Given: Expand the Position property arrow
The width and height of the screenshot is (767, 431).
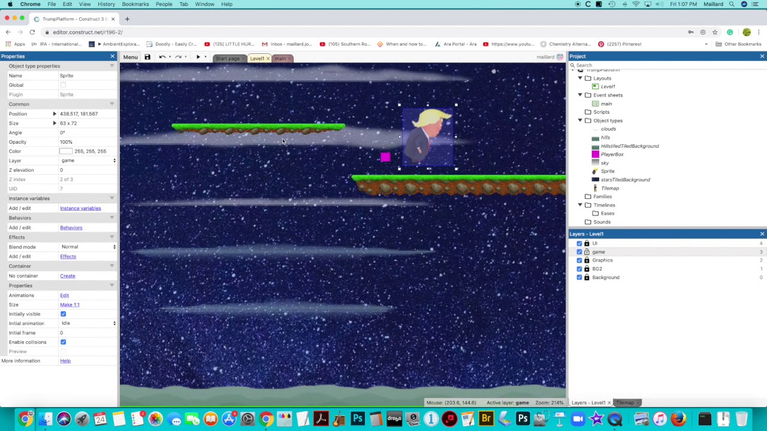Looking at the screenshot, I should pos(55,114).
